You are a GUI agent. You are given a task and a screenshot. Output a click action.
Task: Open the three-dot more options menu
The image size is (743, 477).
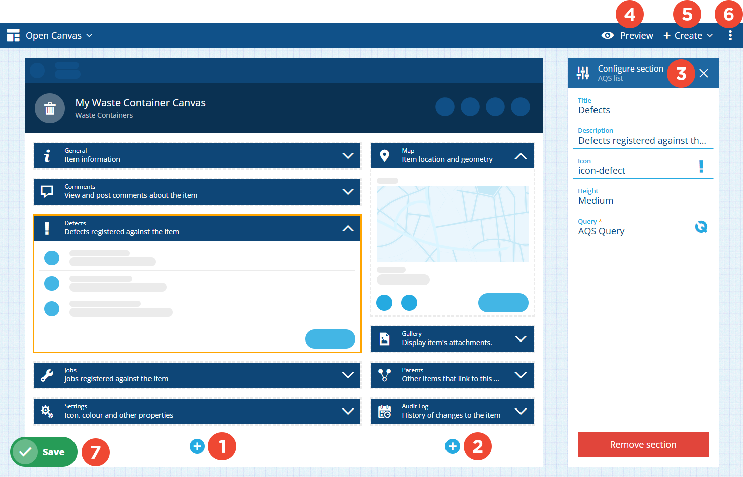click(730, 35)
